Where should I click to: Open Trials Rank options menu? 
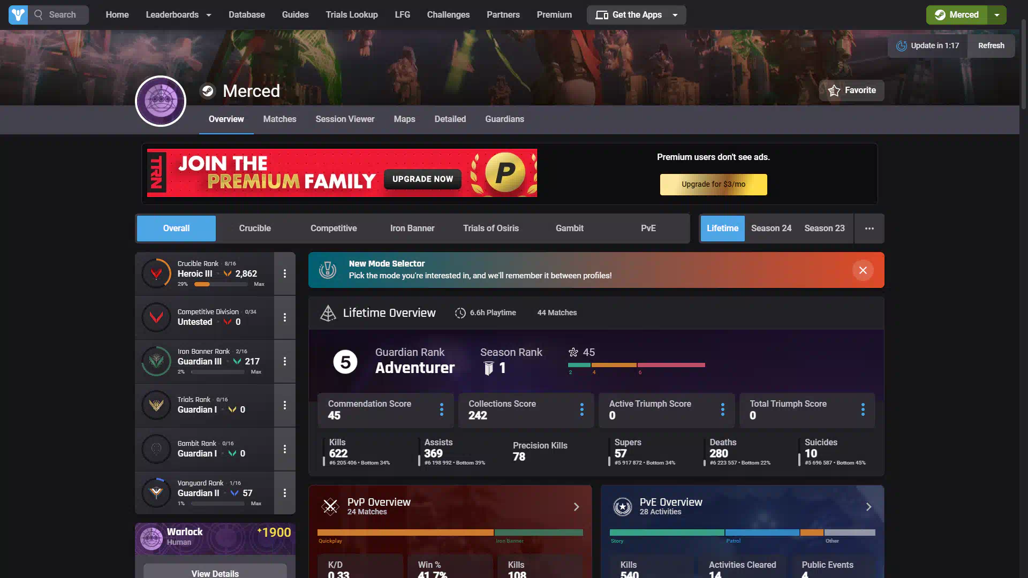click(285, 405)
